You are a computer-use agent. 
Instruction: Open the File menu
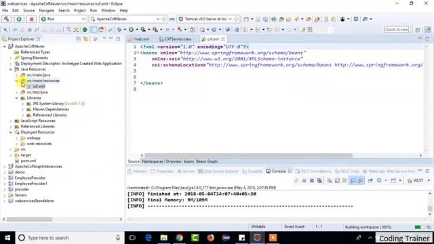5,11
